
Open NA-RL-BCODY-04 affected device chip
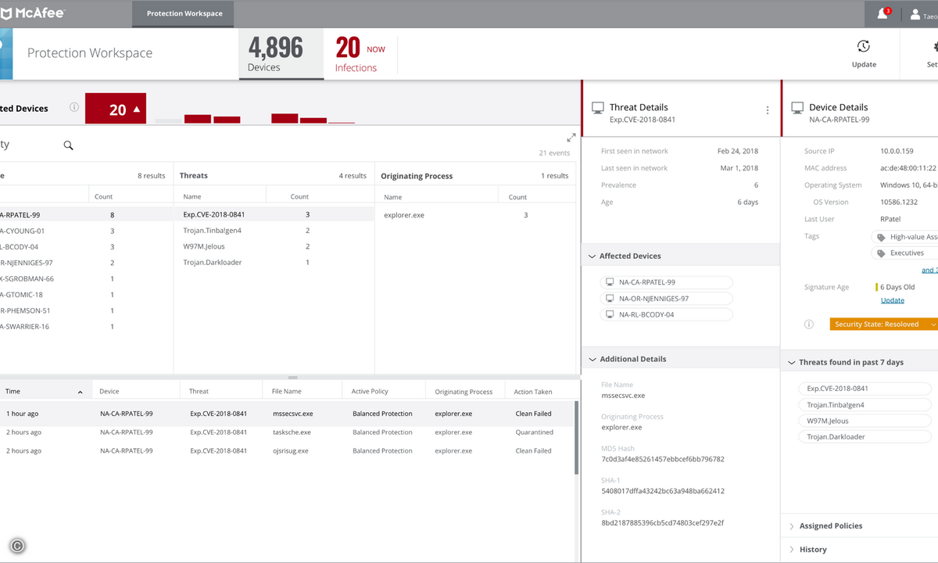667,314
